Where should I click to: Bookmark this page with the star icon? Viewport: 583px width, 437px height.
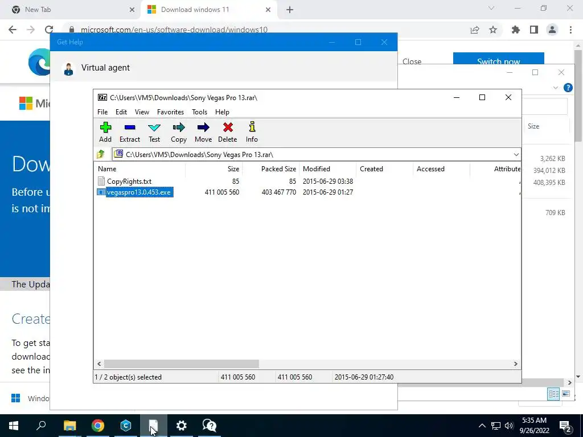(x=493, y=30)
